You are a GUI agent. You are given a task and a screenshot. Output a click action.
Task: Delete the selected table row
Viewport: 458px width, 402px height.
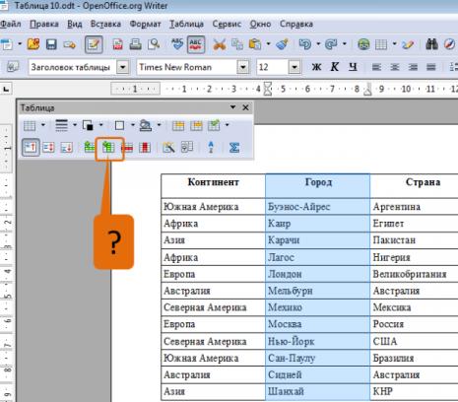127,148
